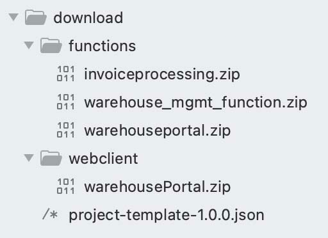Click empty sidebar space beneath project-template-1.0.0.json

[x=164, y=232]
